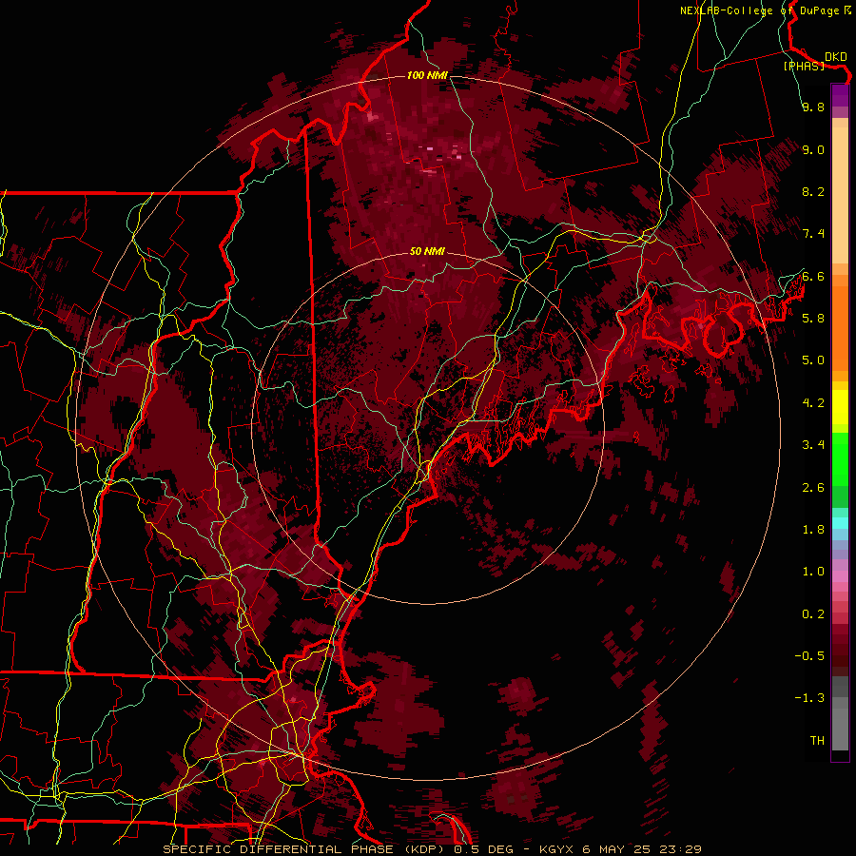856x856 pixels.
Task: Click the DKD legend heading
Action: (836, 56)
